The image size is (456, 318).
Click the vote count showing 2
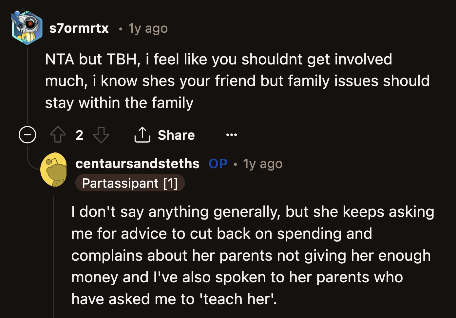click(79, 135)
